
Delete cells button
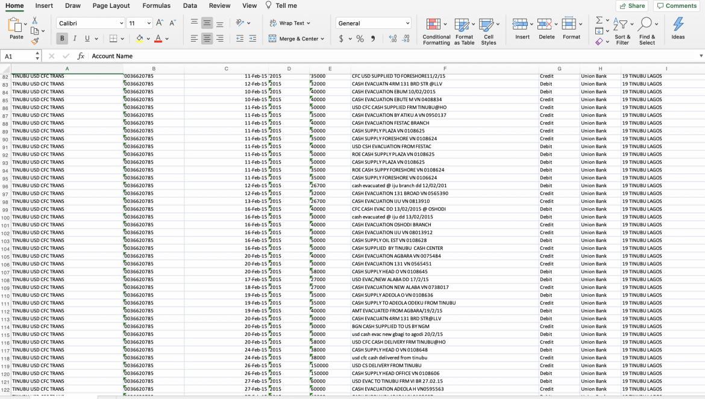(547, 29)
